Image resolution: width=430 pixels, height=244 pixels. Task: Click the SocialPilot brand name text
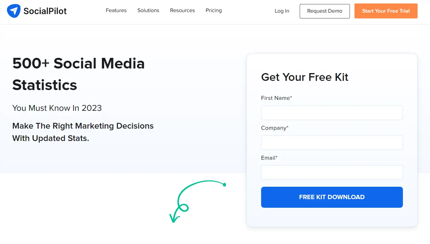[46, 11]
